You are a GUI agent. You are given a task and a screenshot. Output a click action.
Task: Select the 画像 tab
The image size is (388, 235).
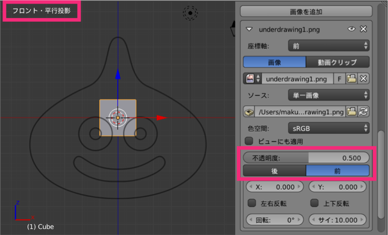pos(274,63)
